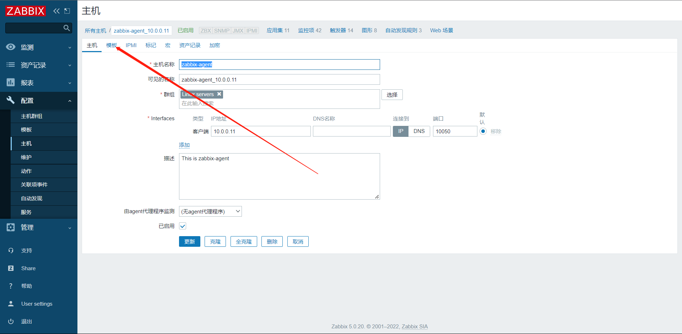Click the headset icon for 支持

pyautogui.click(x=11, y=251)
